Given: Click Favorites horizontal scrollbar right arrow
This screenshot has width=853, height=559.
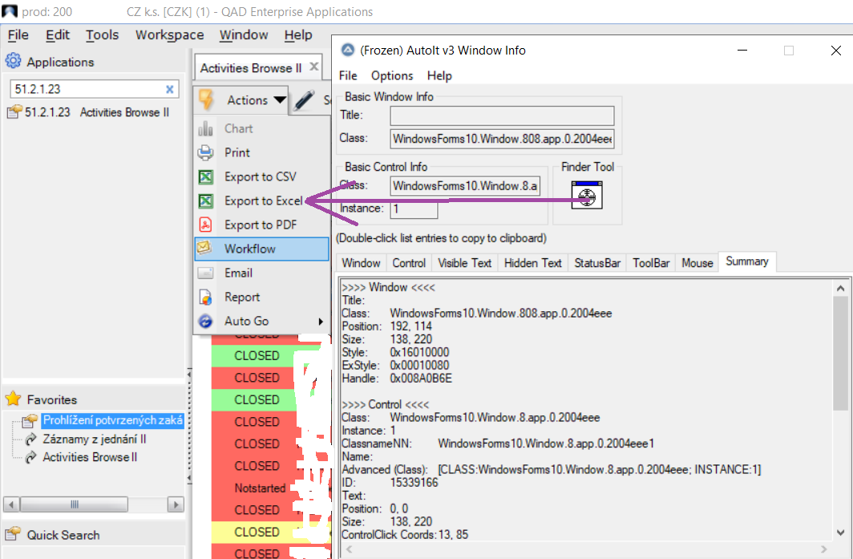Looking at the screenshot, I should point(175,504).
